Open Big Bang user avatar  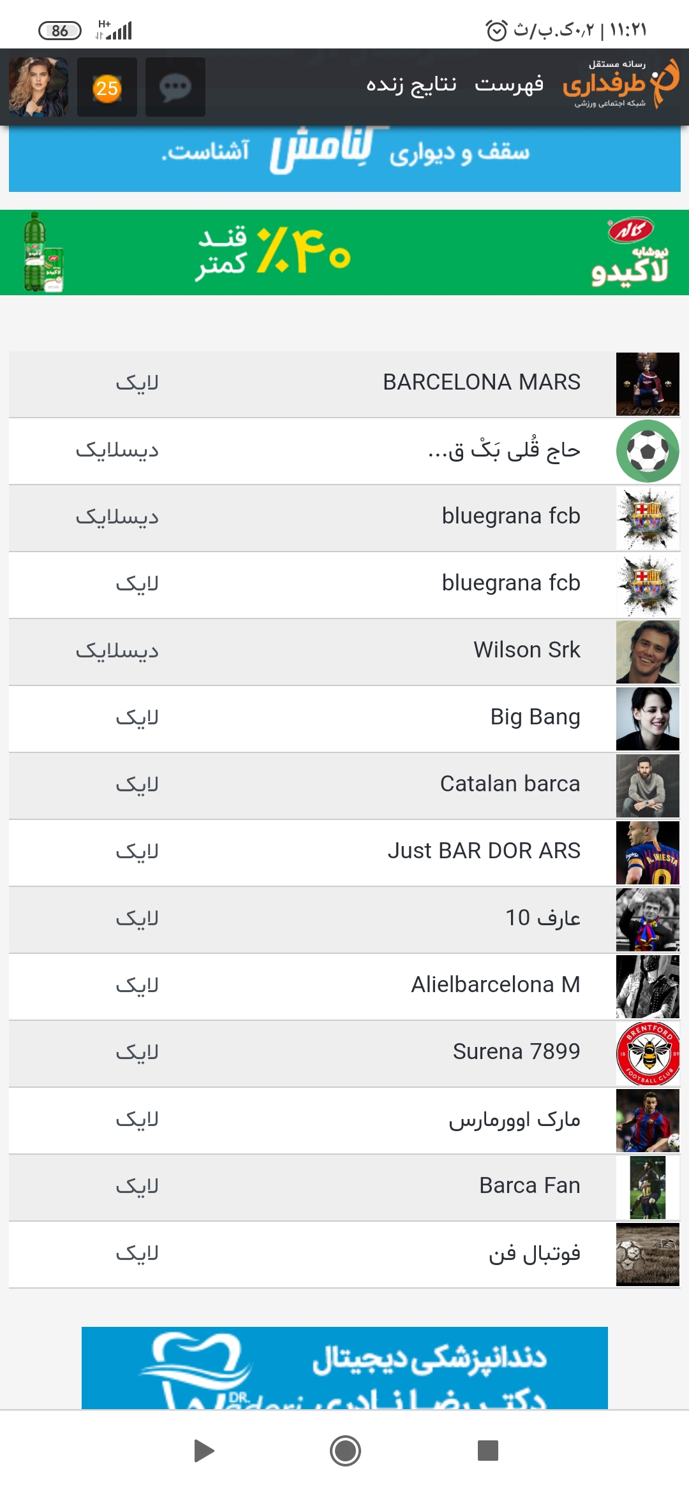point(648,719)
